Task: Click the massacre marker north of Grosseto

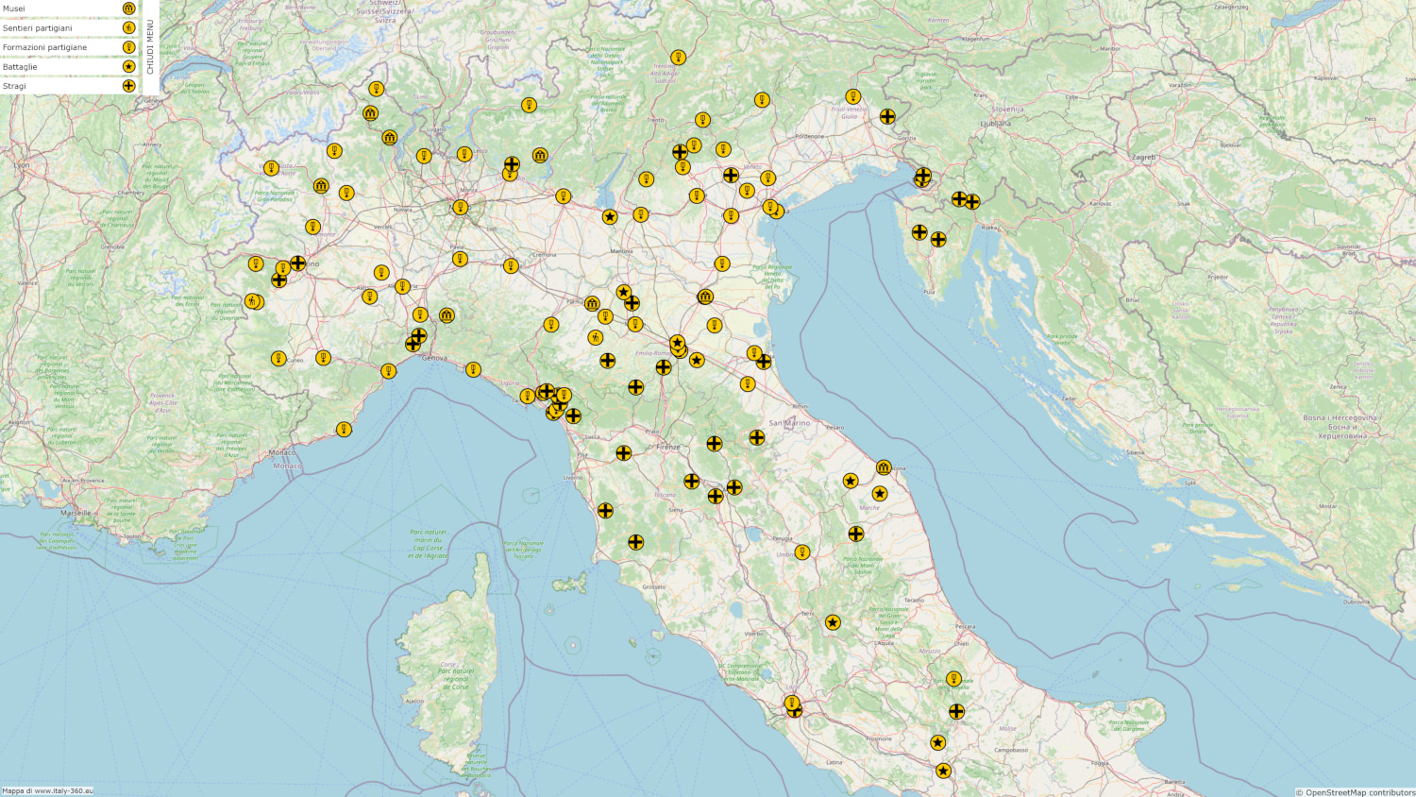Action: click(x=636, y=542)
